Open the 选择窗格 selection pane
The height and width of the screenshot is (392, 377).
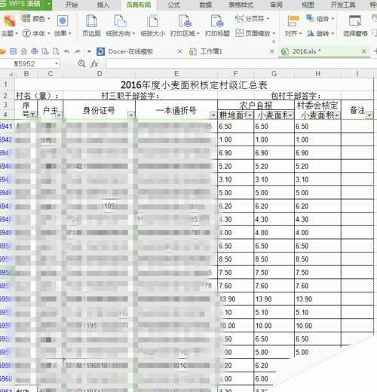click(355, 25)
